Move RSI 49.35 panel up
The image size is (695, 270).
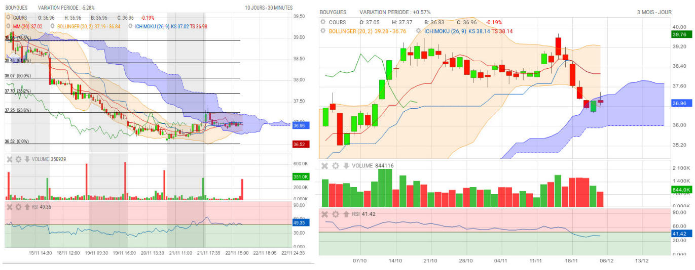[x=27, y=207]
